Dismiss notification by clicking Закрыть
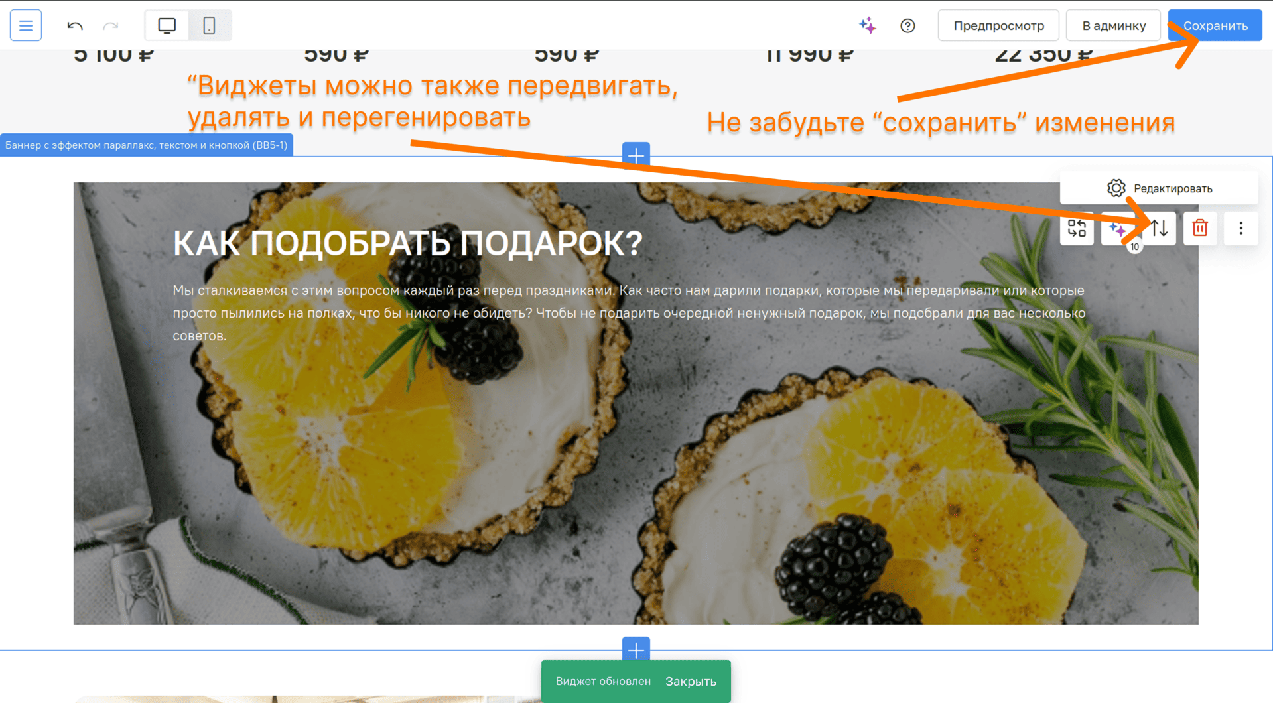This screenshot has width=1273, height=703. point(691,681)
